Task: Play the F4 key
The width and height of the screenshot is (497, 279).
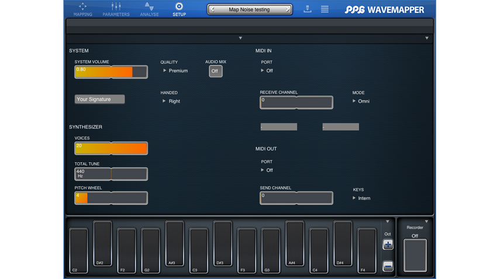Action: tap(367, 250)
